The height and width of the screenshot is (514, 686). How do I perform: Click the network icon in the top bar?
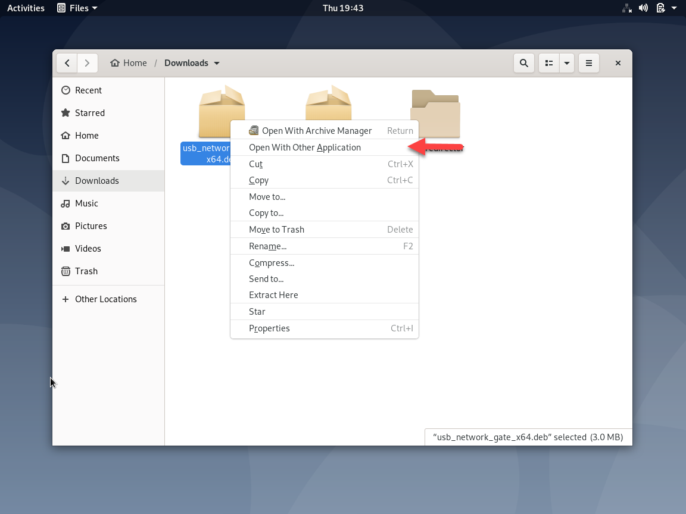point(627,8)
